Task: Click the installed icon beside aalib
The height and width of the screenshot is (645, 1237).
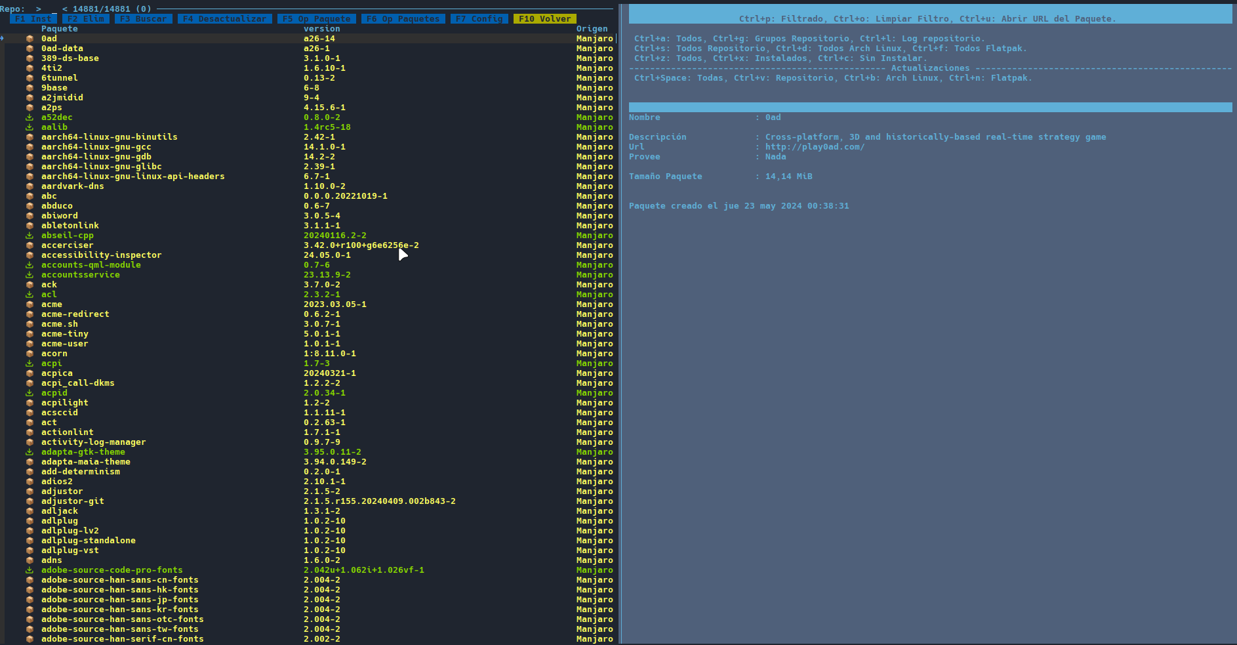Action: pyautogui.click(x=30, y=127)
